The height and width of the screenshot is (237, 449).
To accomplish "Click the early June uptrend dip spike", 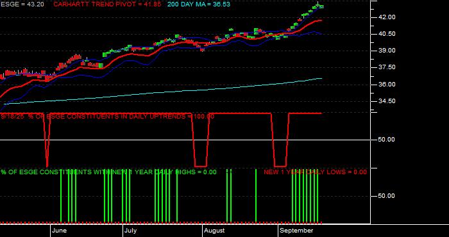I will pyautogui.click(x=47, y=140).
